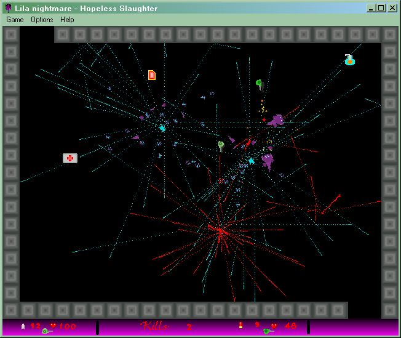Click the upper purple monster
401x338 pixels.
tap(277, 120)
